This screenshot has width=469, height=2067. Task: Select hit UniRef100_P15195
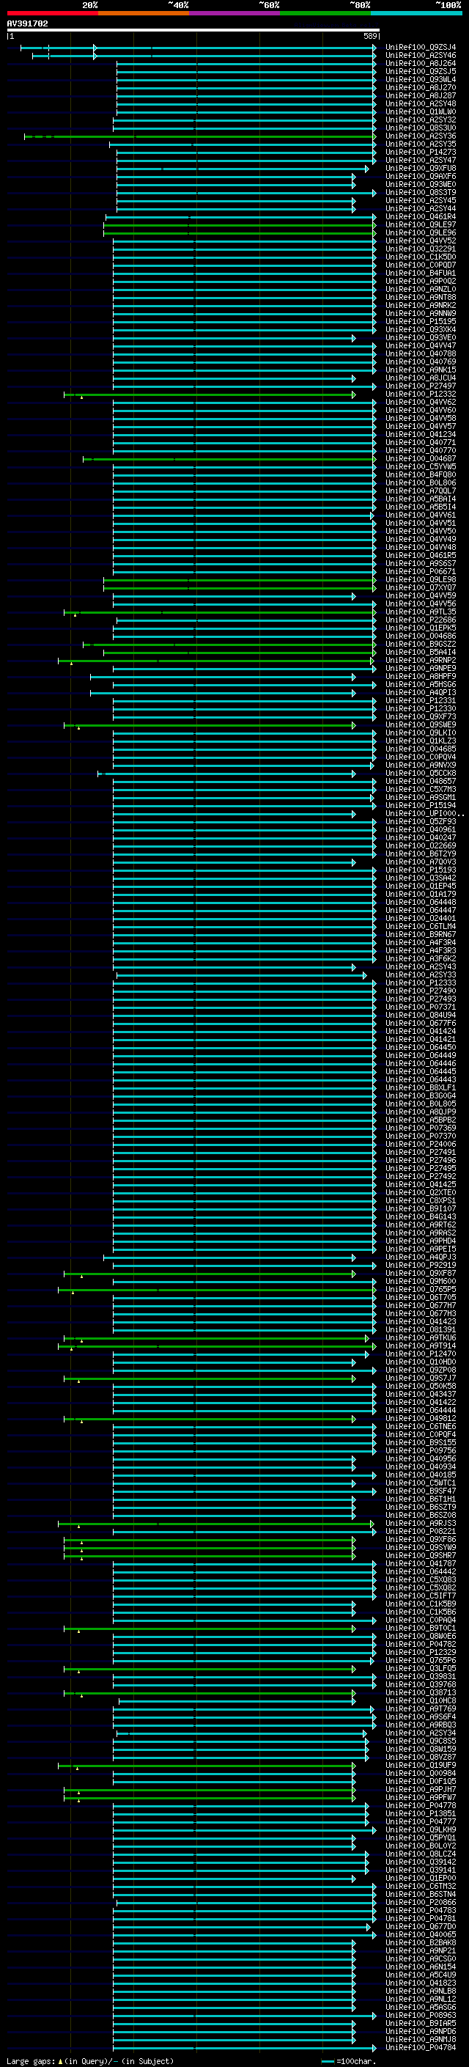point(421,322)
